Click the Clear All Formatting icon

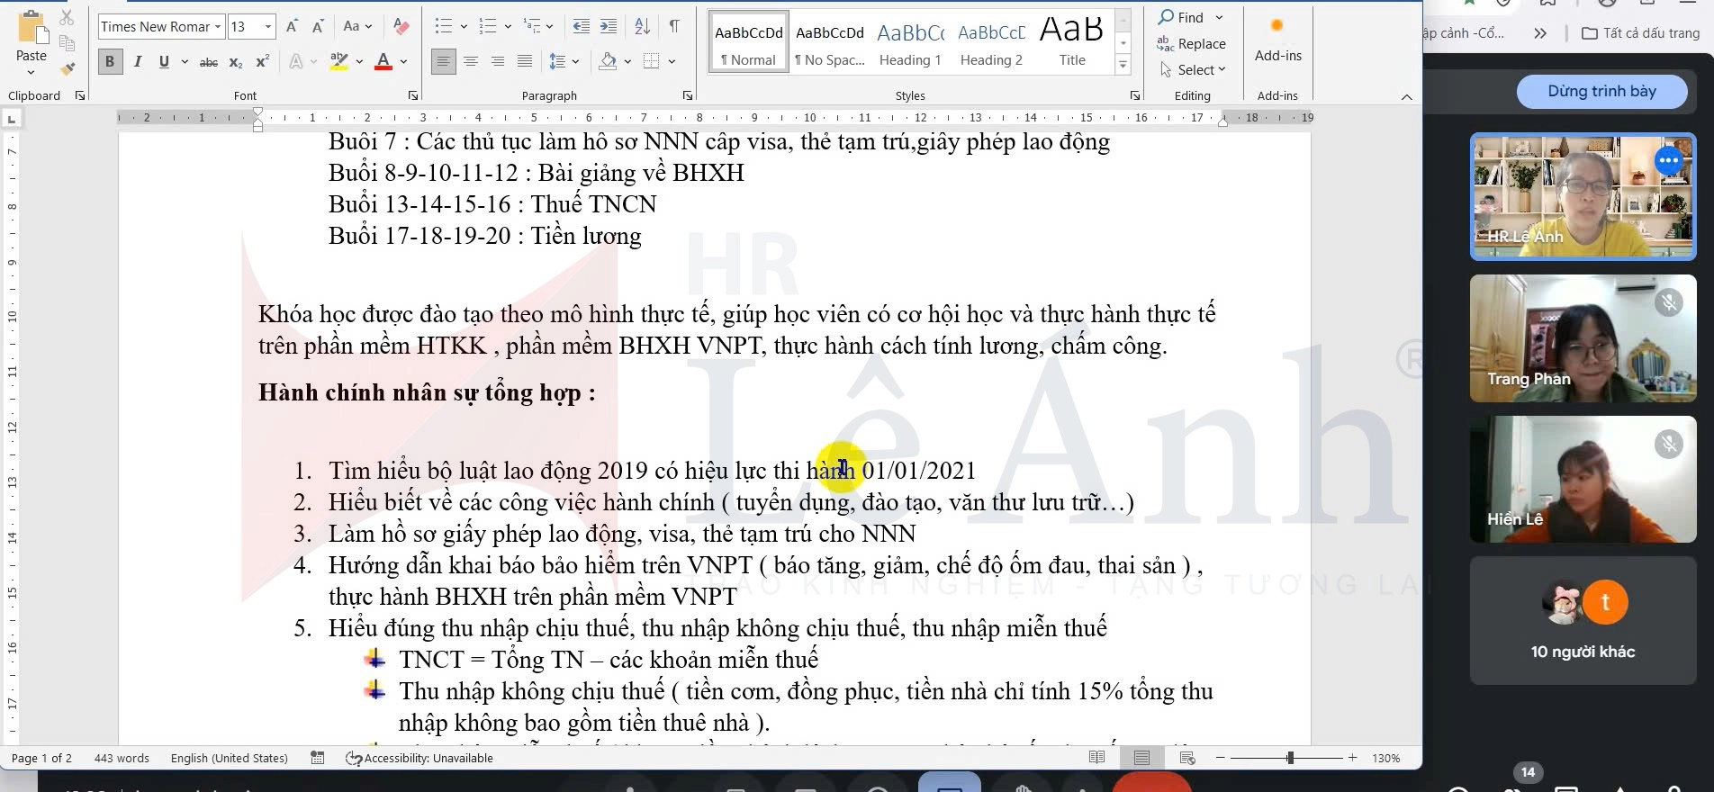pyautogui.click(x=401, y=27)
